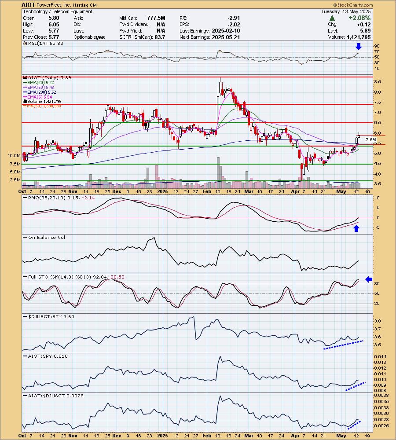
Task: Click the green up-triangle change indicator
Action: point(332,18)
